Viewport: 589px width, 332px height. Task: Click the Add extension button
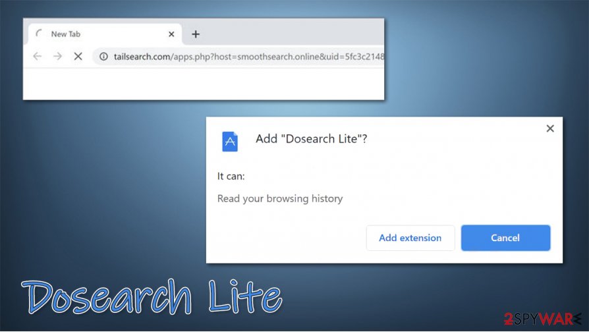point(410,238)
